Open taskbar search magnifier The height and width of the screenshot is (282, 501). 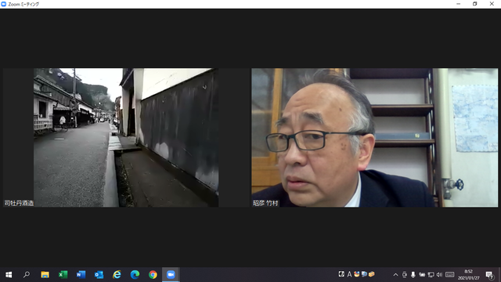tap(27, 275)
